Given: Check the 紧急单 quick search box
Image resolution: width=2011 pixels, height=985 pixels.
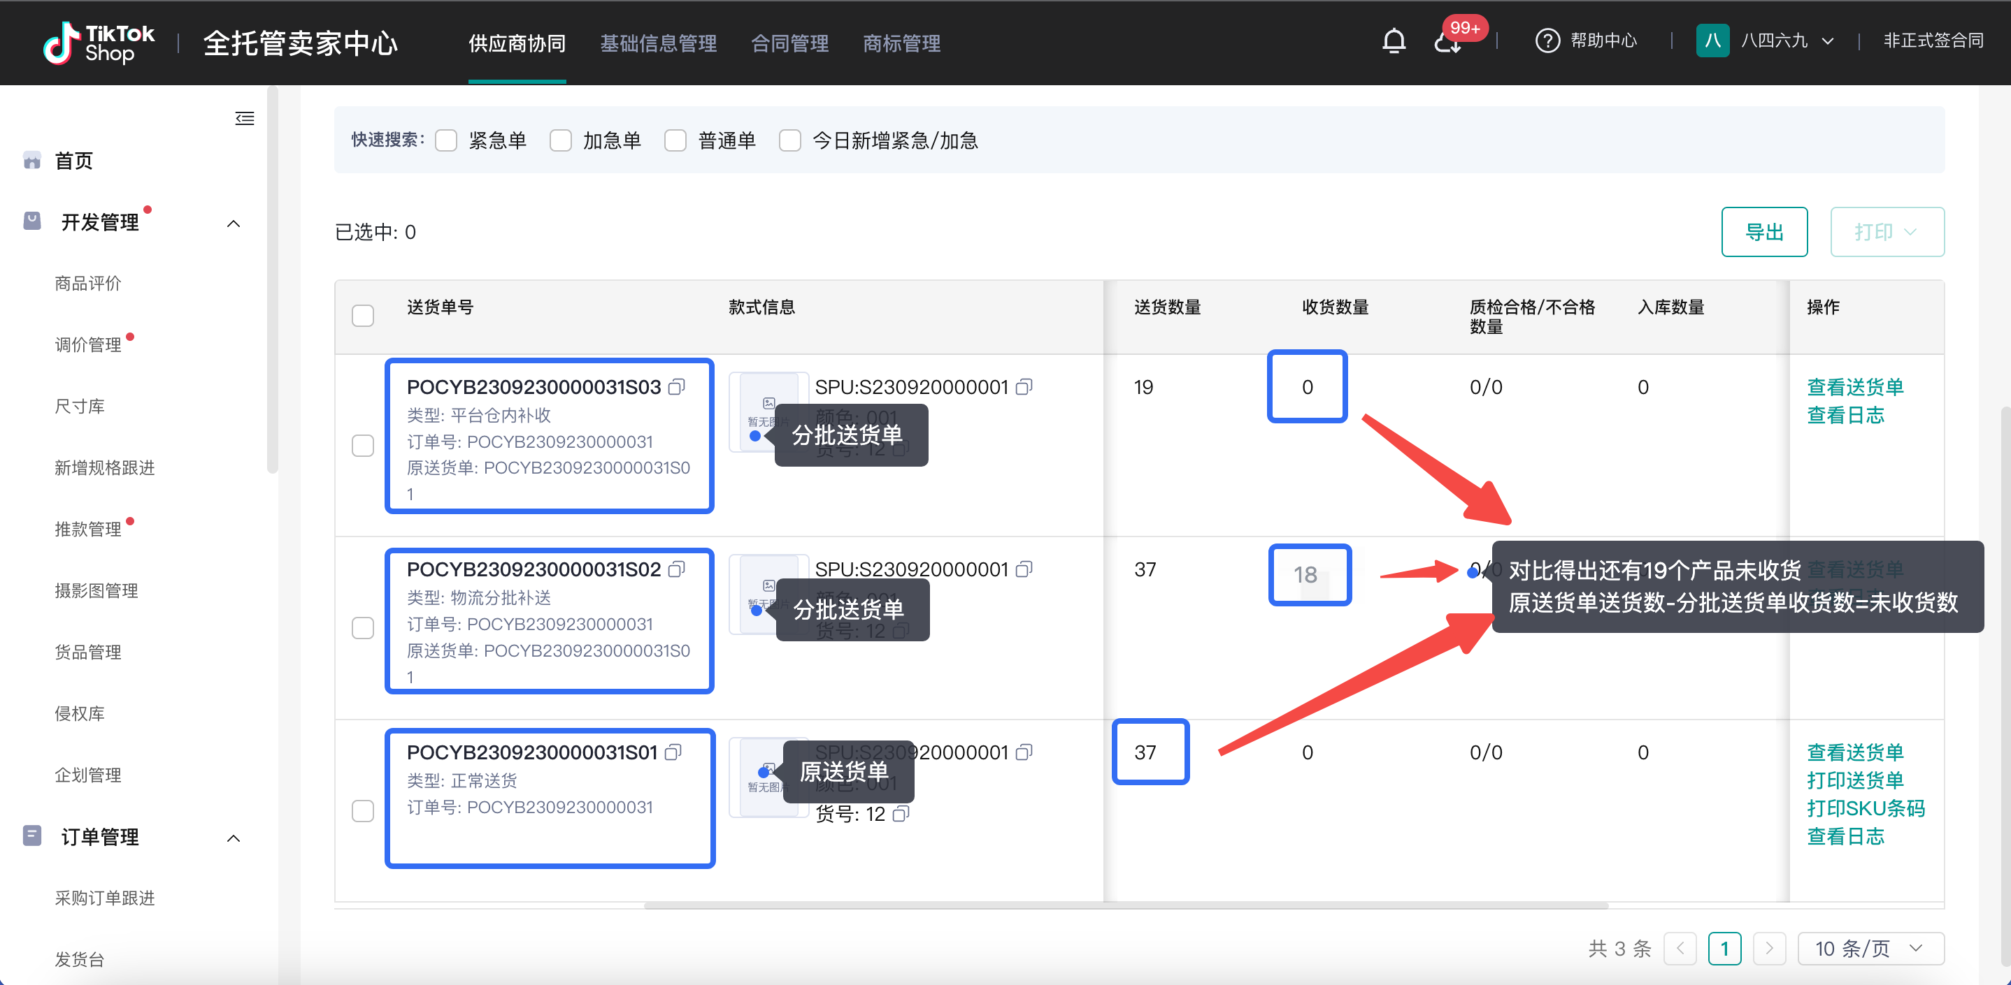Looking at the screenshot, I should coord(445,140).
